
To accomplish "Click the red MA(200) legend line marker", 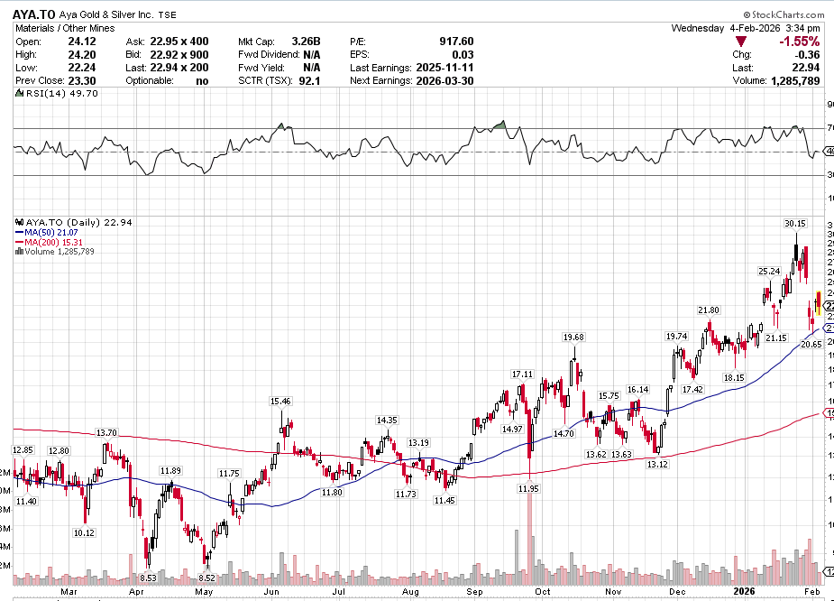I will point(19,242).
